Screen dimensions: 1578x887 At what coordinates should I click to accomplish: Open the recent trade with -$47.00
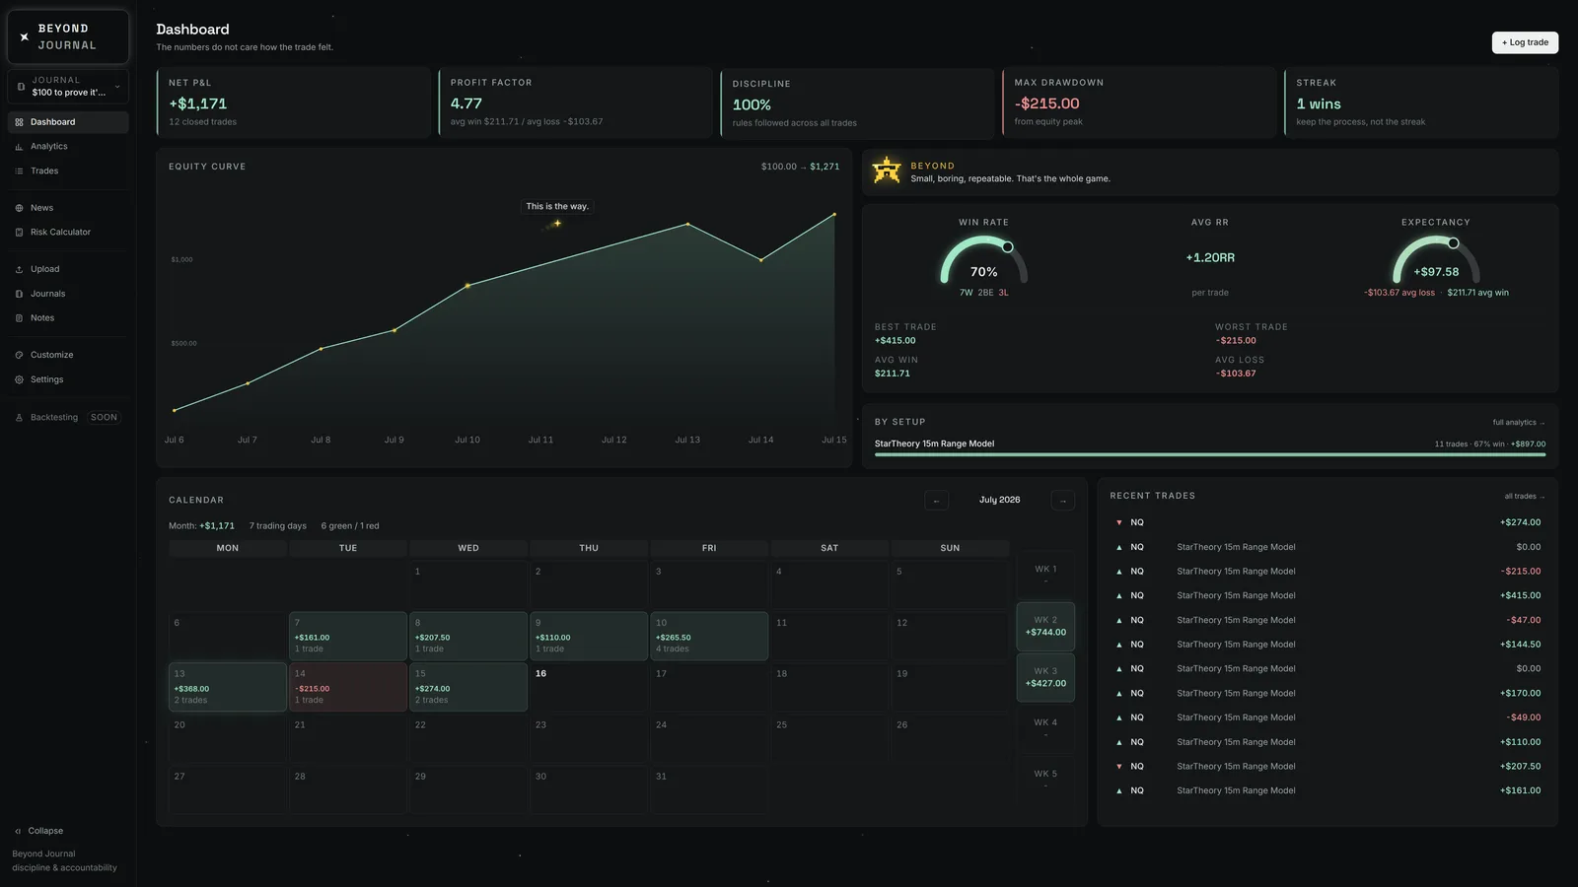(1327, 621)
